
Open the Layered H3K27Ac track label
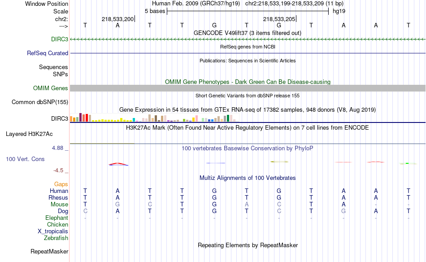29,134
